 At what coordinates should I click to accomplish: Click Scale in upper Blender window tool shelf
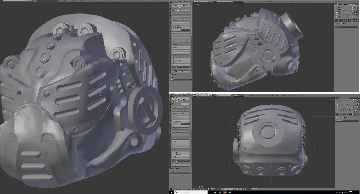181,51
